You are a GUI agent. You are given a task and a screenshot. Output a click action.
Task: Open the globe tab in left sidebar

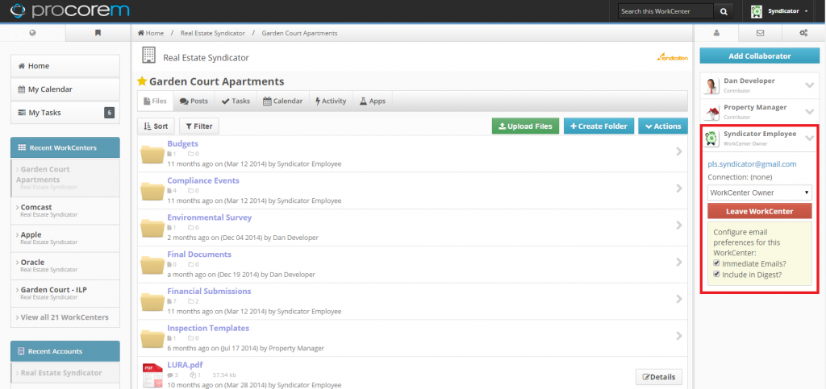click(x=32, y=32)
